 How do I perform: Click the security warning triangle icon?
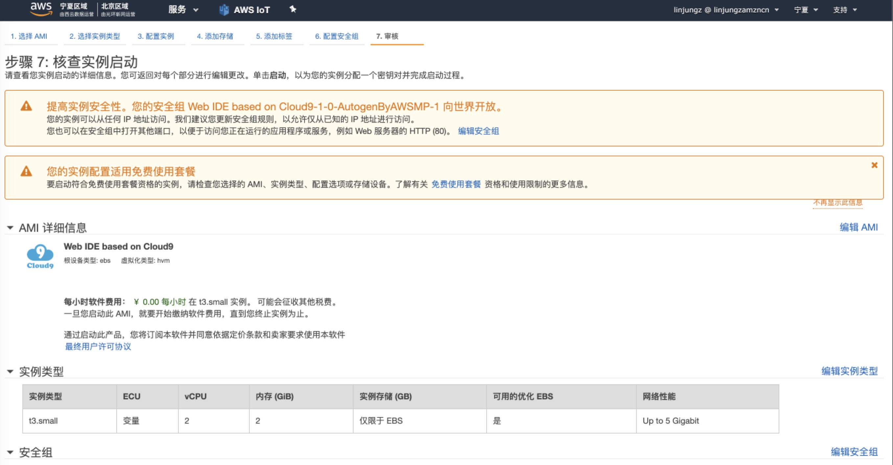[x=26, y=106]
